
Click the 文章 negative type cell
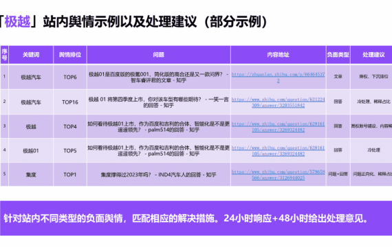pyautogui.click(x=338, y=77)
